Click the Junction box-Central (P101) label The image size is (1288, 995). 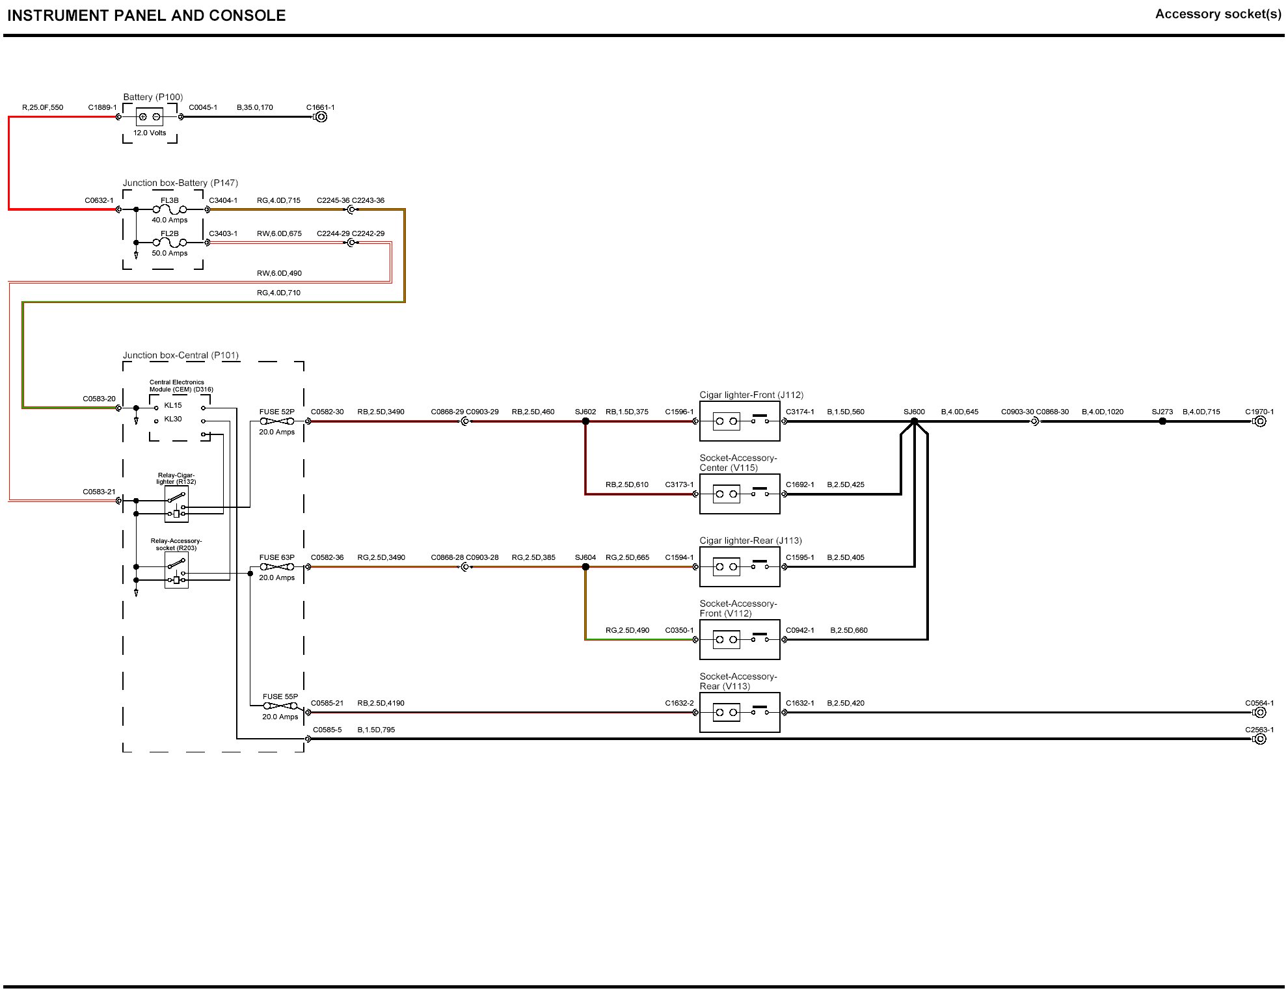coord(181,355)
